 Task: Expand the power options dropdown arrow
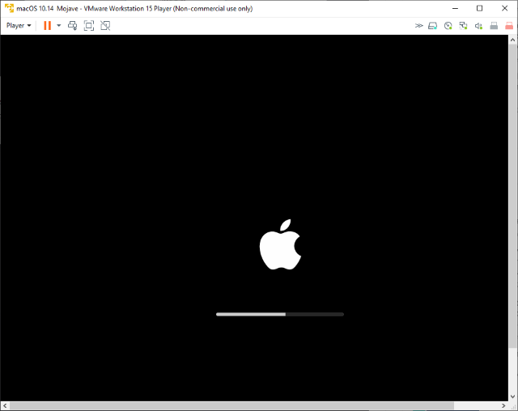58,25
